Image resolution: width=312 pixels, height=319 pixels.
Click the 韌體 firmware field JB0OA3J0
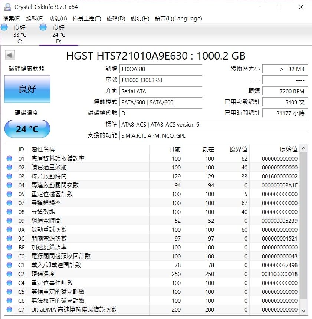tap(161, 69)
